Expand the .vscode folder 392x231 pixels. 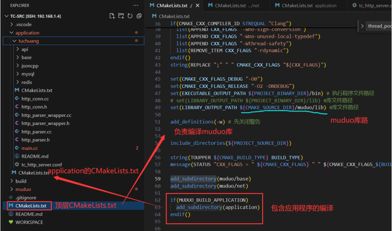click(11, 25)
